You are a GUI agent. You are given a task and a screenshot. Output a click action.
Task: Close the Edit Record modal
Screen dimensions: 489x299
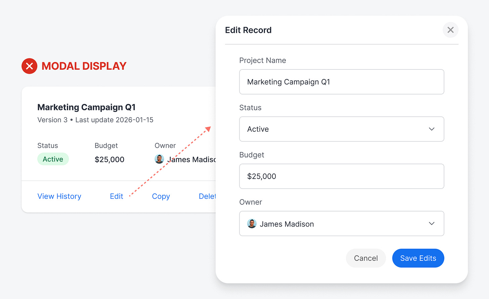450,30
